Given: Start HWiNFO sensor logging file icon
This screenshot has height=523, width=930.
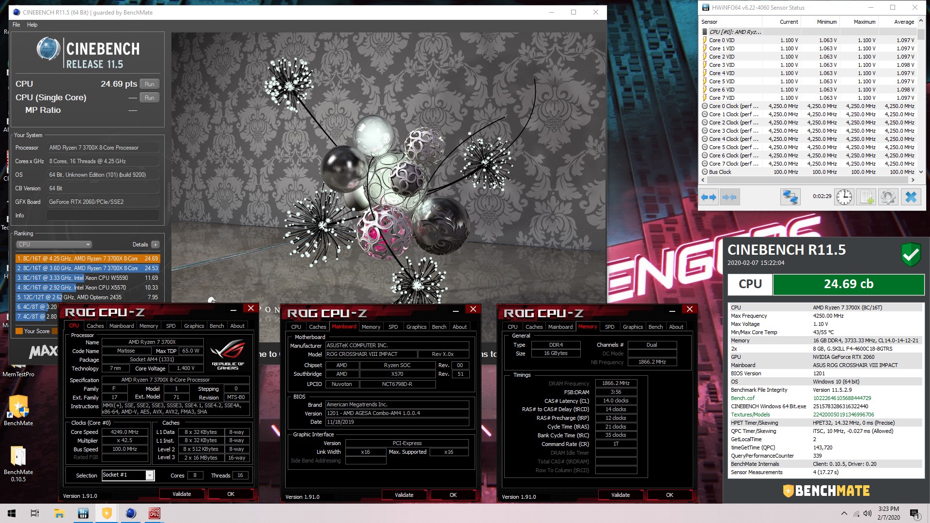Looking at the screenshot, I should [866, 197].
